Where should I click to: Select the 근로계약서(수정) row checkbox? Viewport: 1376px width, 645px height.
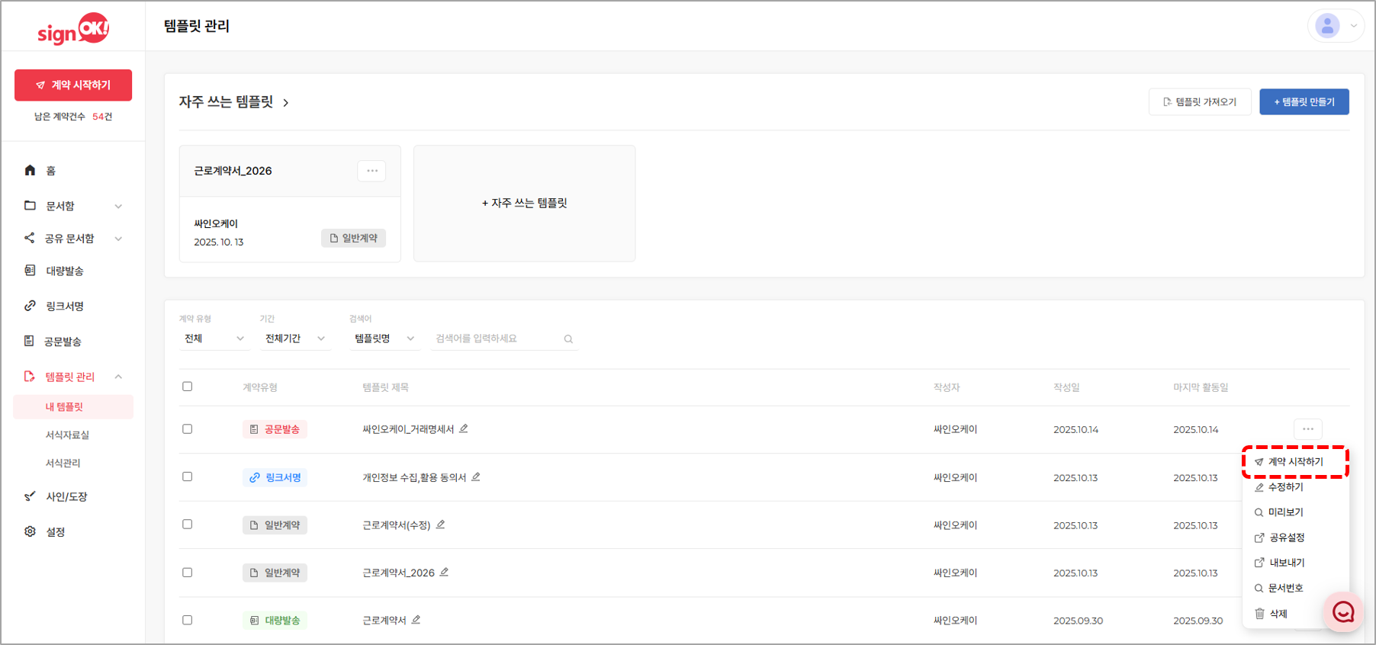click(x=187, y=525)
